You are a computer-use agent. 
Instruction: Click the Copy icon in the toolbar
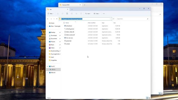(x=62, y=14)
